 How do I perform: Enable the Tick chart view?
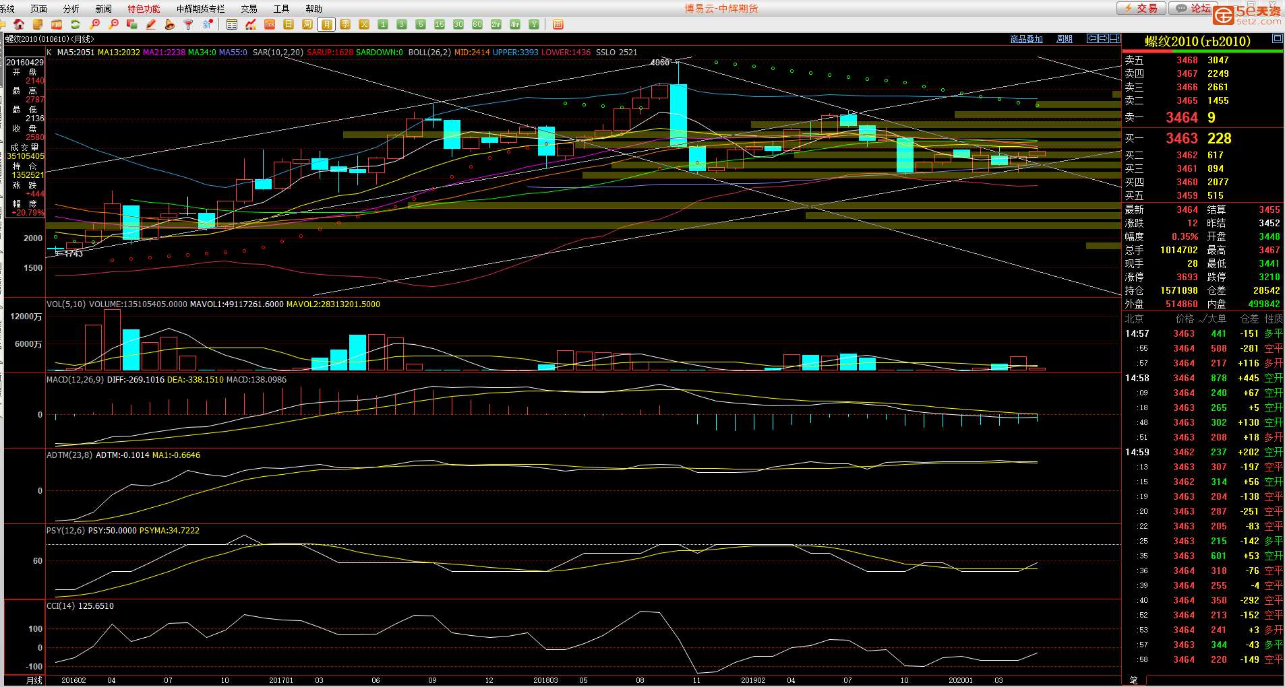pyautogui.click(x=270, y=24)
